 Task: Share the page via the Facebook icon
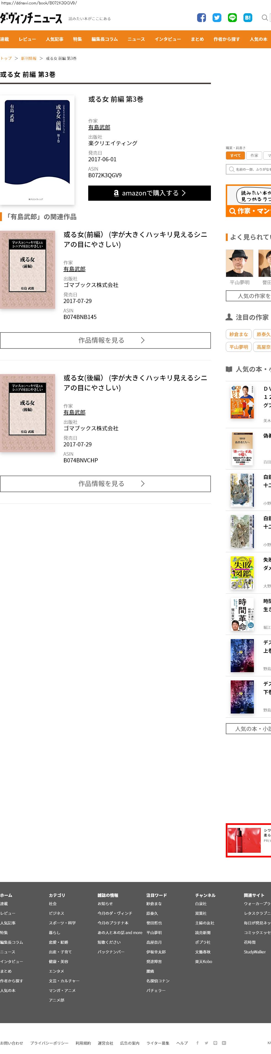202,18
